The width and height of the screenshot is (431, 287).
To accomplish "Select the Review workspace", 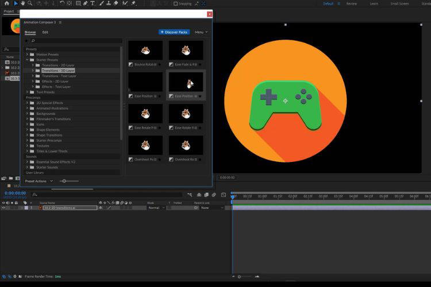I will [351, 3].
